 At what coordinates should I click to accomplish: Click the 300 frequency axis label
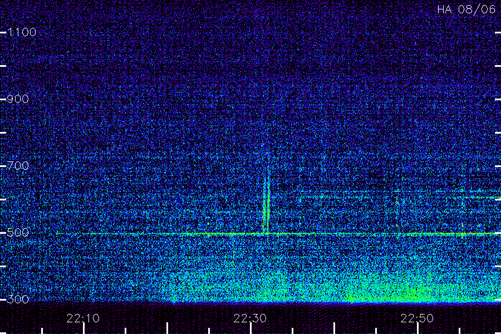point(18,299)
